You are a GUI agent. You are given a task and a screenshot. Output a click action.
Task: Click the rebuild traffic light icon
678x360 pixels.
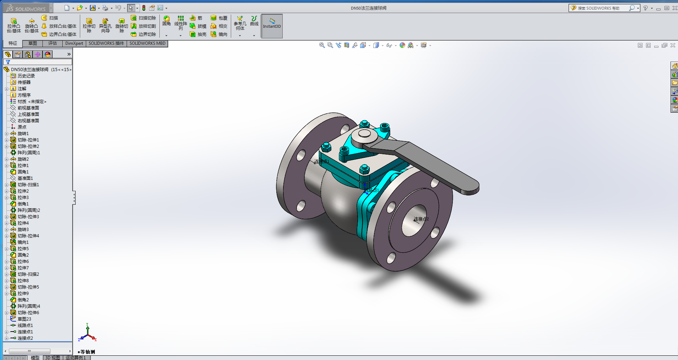tap(144, 8)
